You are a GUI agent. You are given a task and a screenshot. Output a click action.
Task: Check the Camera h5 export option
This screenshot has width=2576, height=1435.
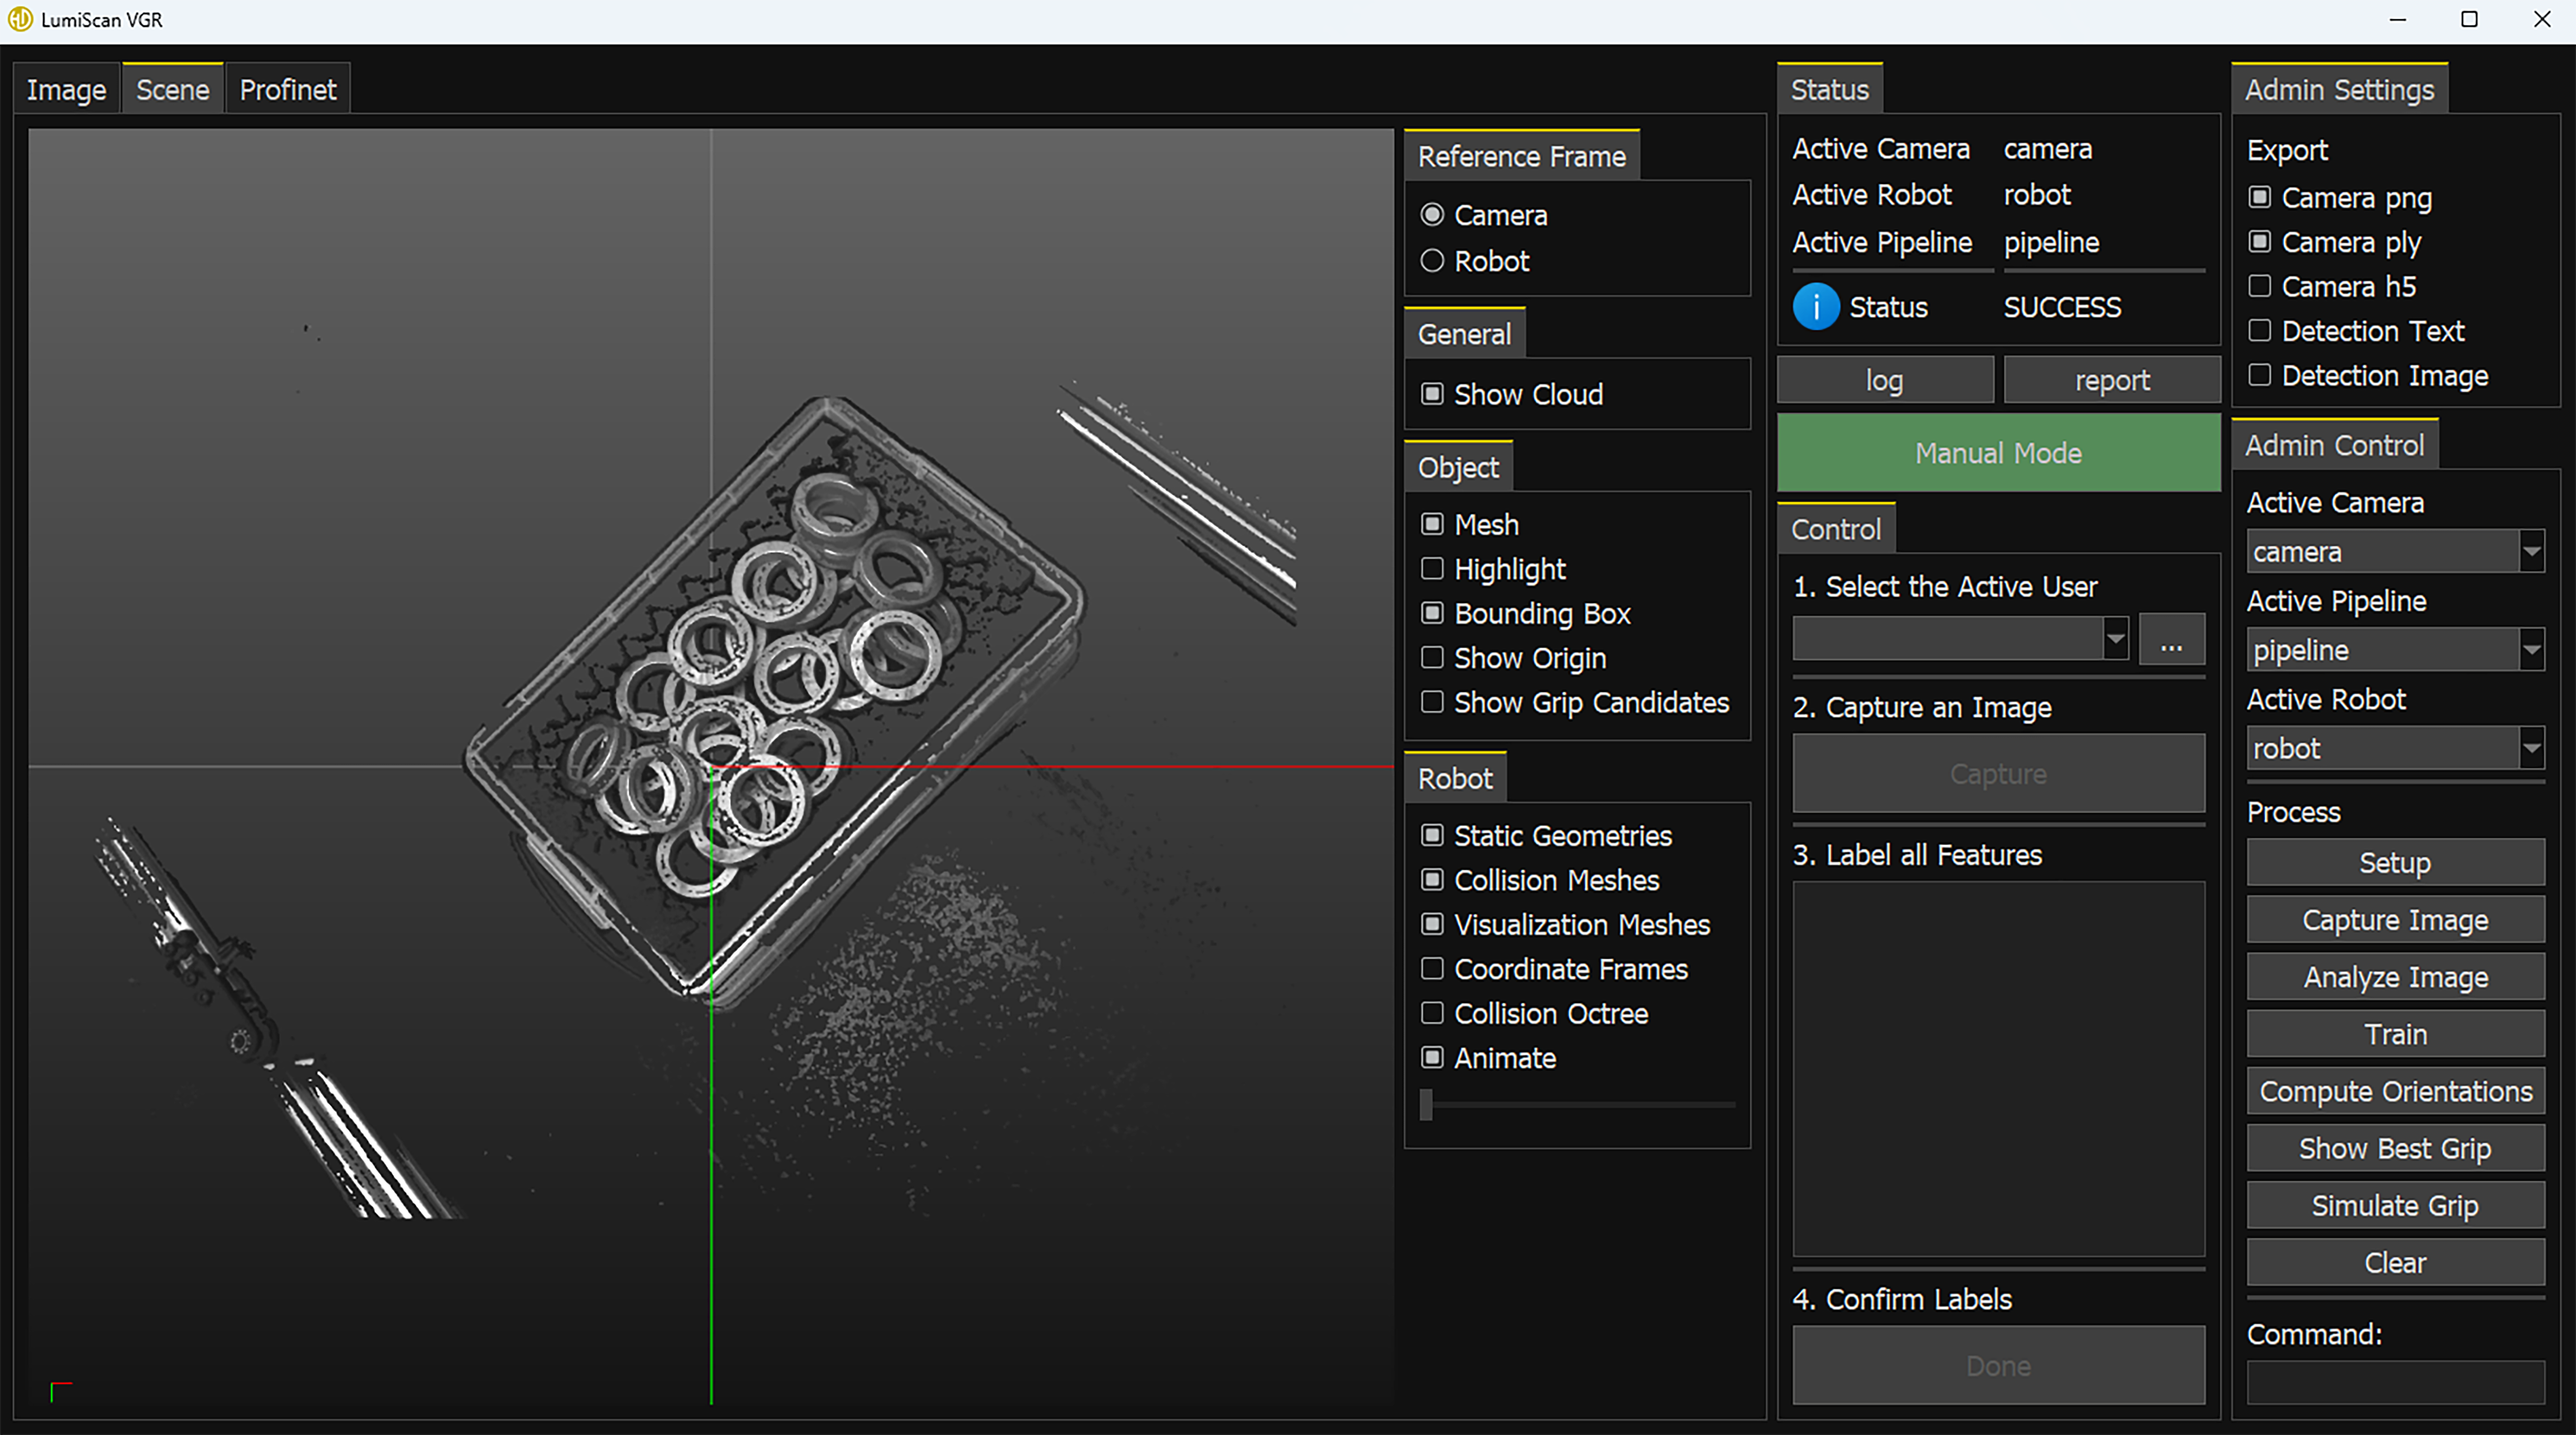click(x=2259, y=287)
